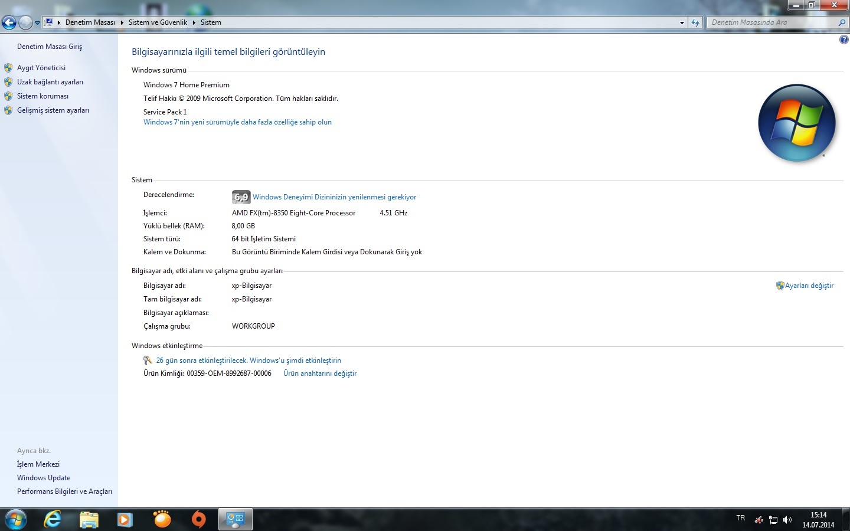The image size is (850, 531).
Task: Open Gelişmiş sistem ayarları
Action: click(53, 110)
